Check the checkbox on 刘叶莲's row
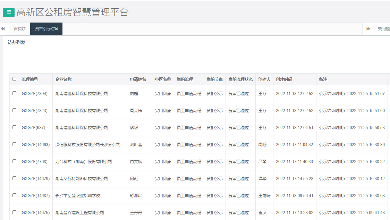This screenshot has width=390, height=220. 14,144
